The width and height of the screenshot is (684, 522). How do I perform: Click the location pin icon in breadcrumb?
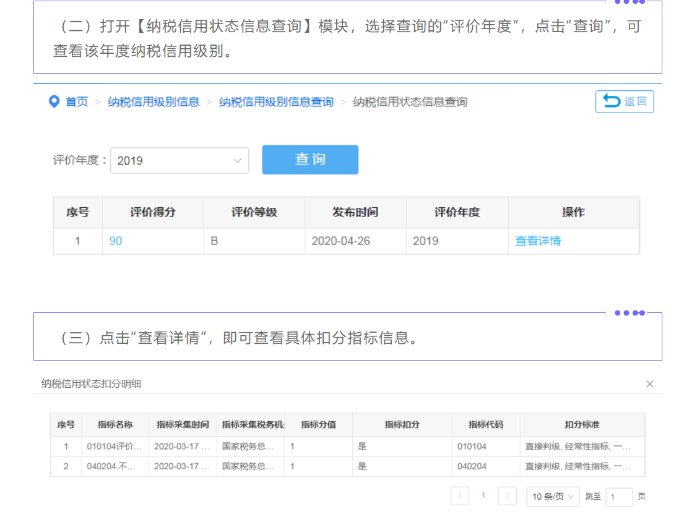(54, 101)
